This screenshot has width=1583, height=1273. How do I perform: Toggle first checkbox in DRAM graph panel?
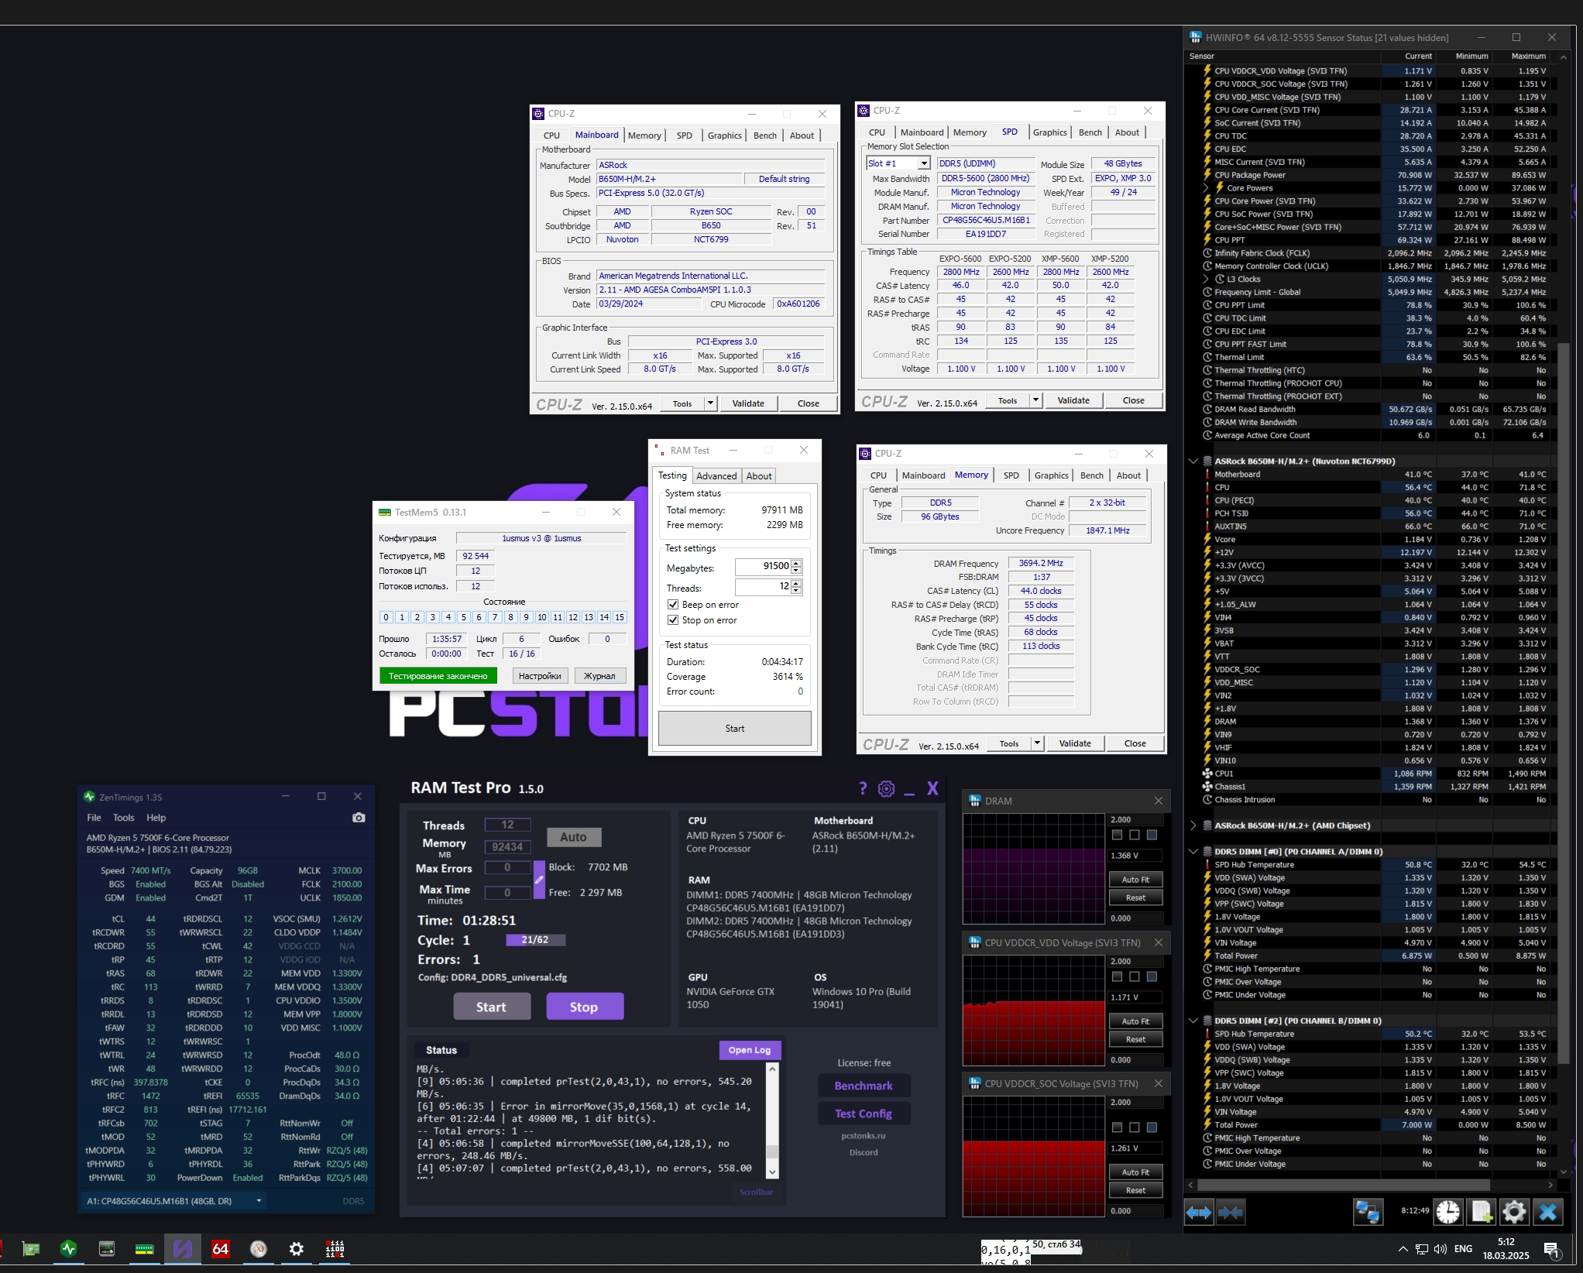pos(1117,835)
